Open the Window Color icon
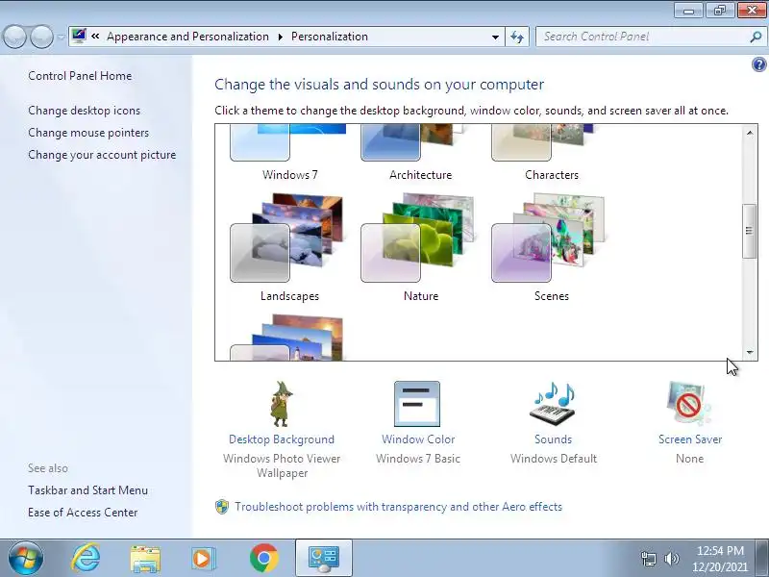769x577 pixels. [417, 404]
